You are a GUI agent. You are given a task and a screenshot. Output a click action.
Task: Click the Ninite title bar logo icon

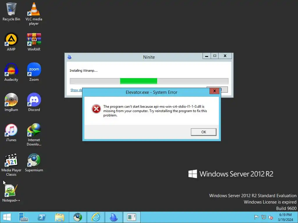click(x=70, y=57)
